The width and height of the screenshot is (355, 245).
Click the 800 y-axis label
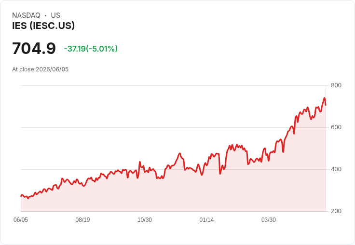pos(336,85)
